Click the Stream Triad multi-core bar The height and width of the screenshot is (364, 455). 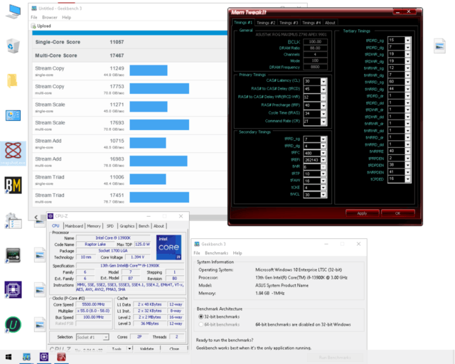coord(159,198)
